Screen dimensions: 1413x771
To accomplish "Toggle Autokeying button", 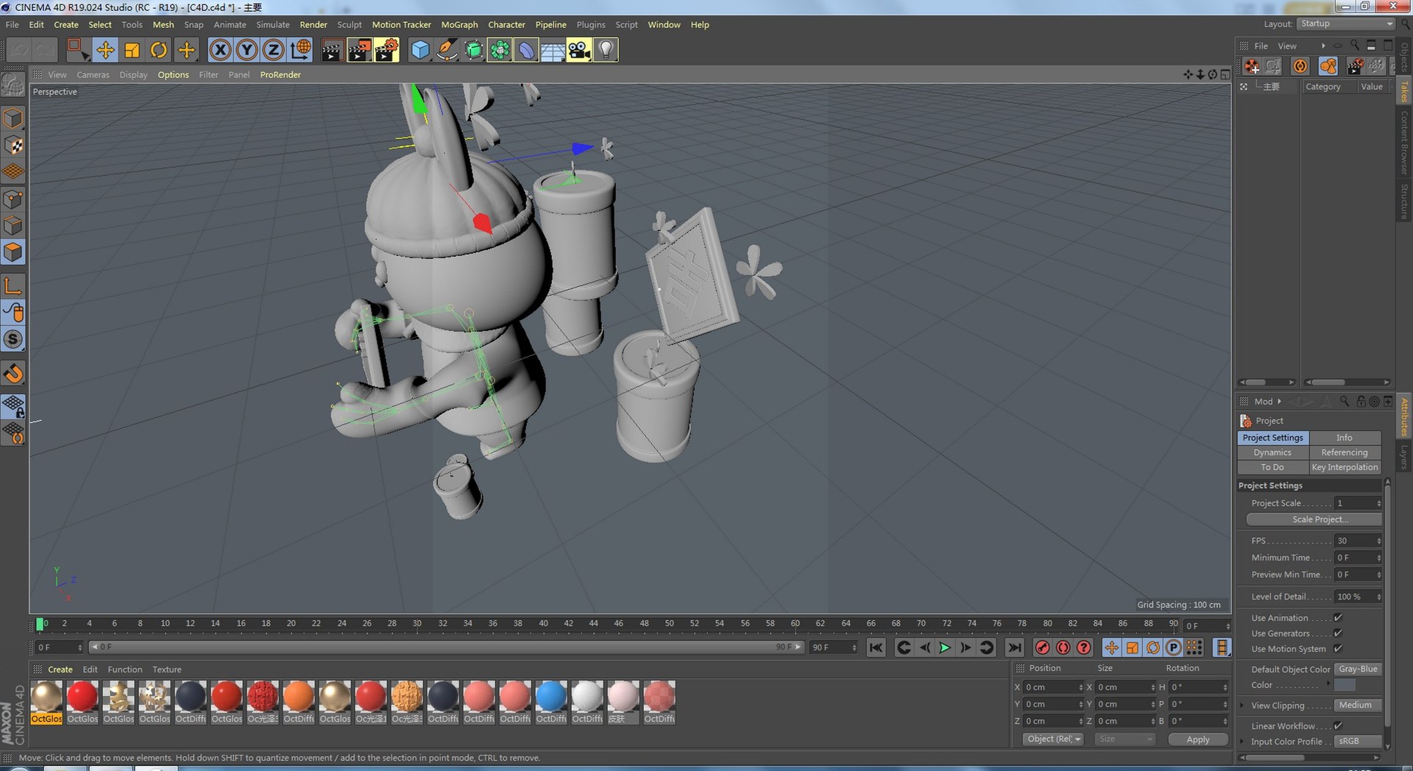I will (x=1063, y=647).
